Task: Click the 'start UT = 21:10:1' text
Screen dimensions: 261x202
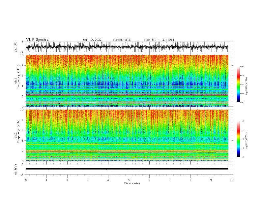Action: pos(159,40)
